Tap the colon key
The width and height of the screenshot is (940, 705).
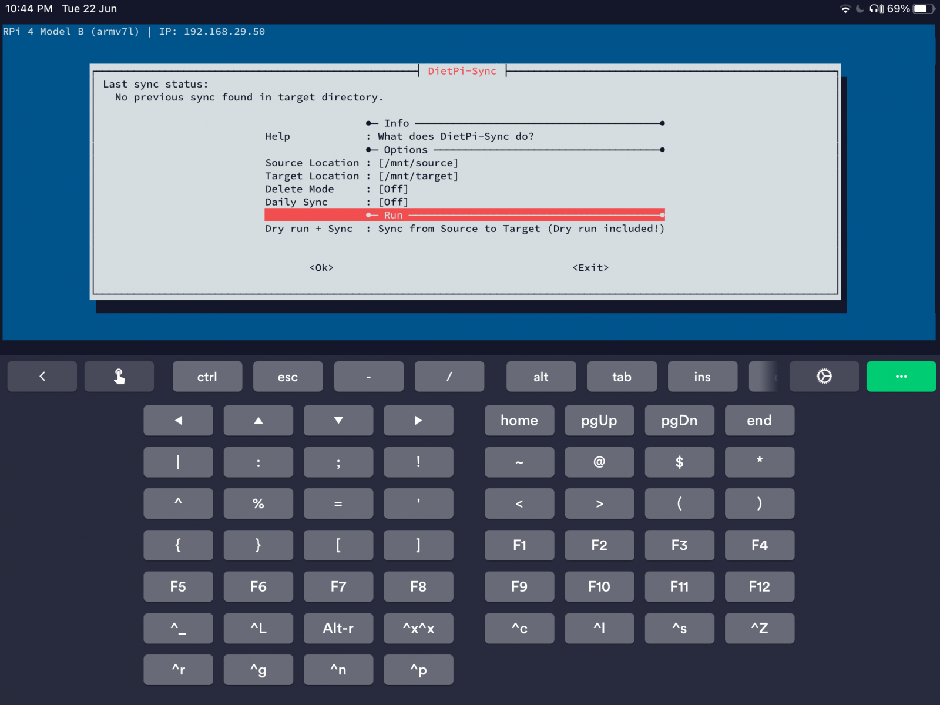(258, 462)
